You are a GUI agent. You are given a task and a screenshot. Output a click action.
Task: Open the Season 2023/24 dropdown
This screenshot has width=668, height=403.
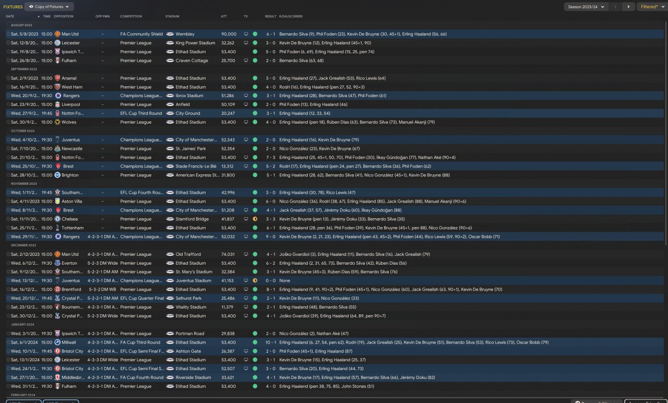click(586, 7)
